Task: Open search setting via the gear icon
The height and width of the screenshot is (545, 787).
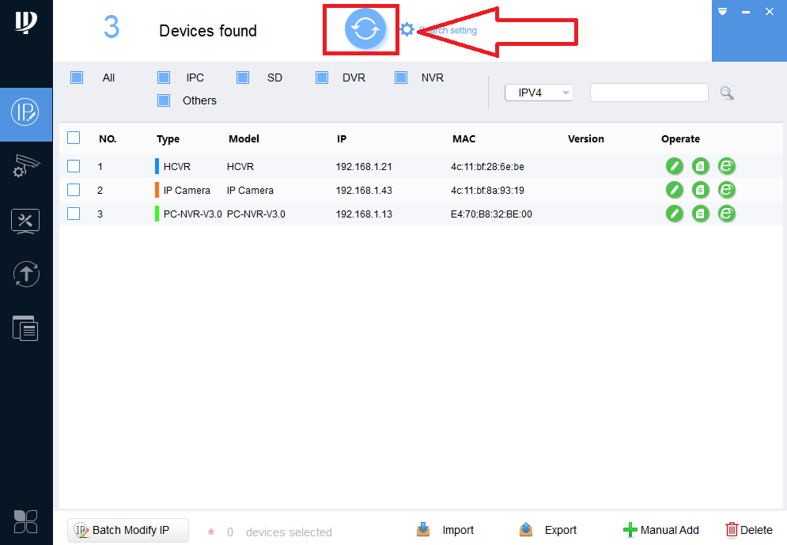Action: tap(407, 28)
